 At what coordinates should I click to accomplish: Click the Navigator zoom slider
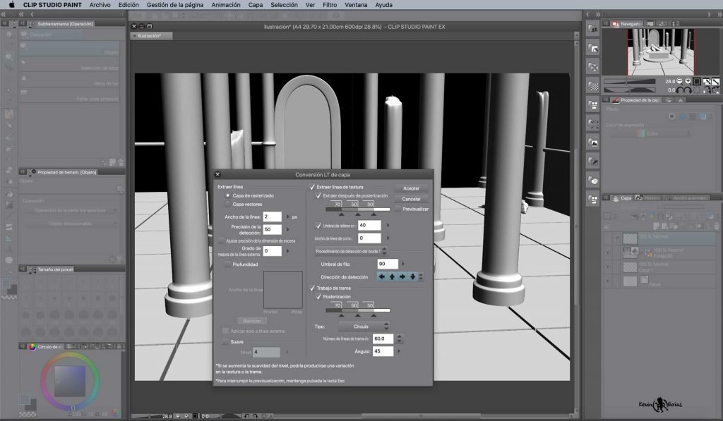click(630, 82)
